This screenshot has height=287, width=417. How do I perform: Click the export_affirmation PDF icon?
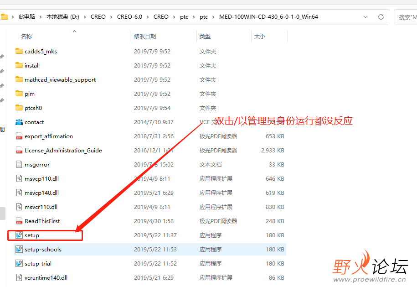pos(19,136)
